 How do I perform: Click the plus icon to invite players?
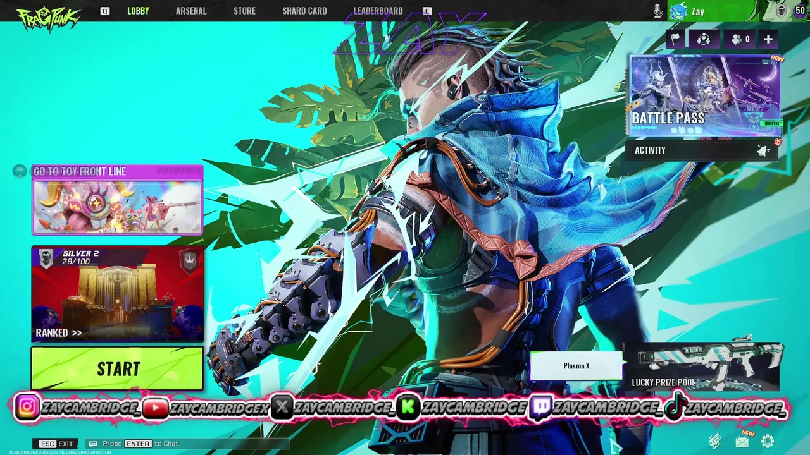[x=768, y=39]
